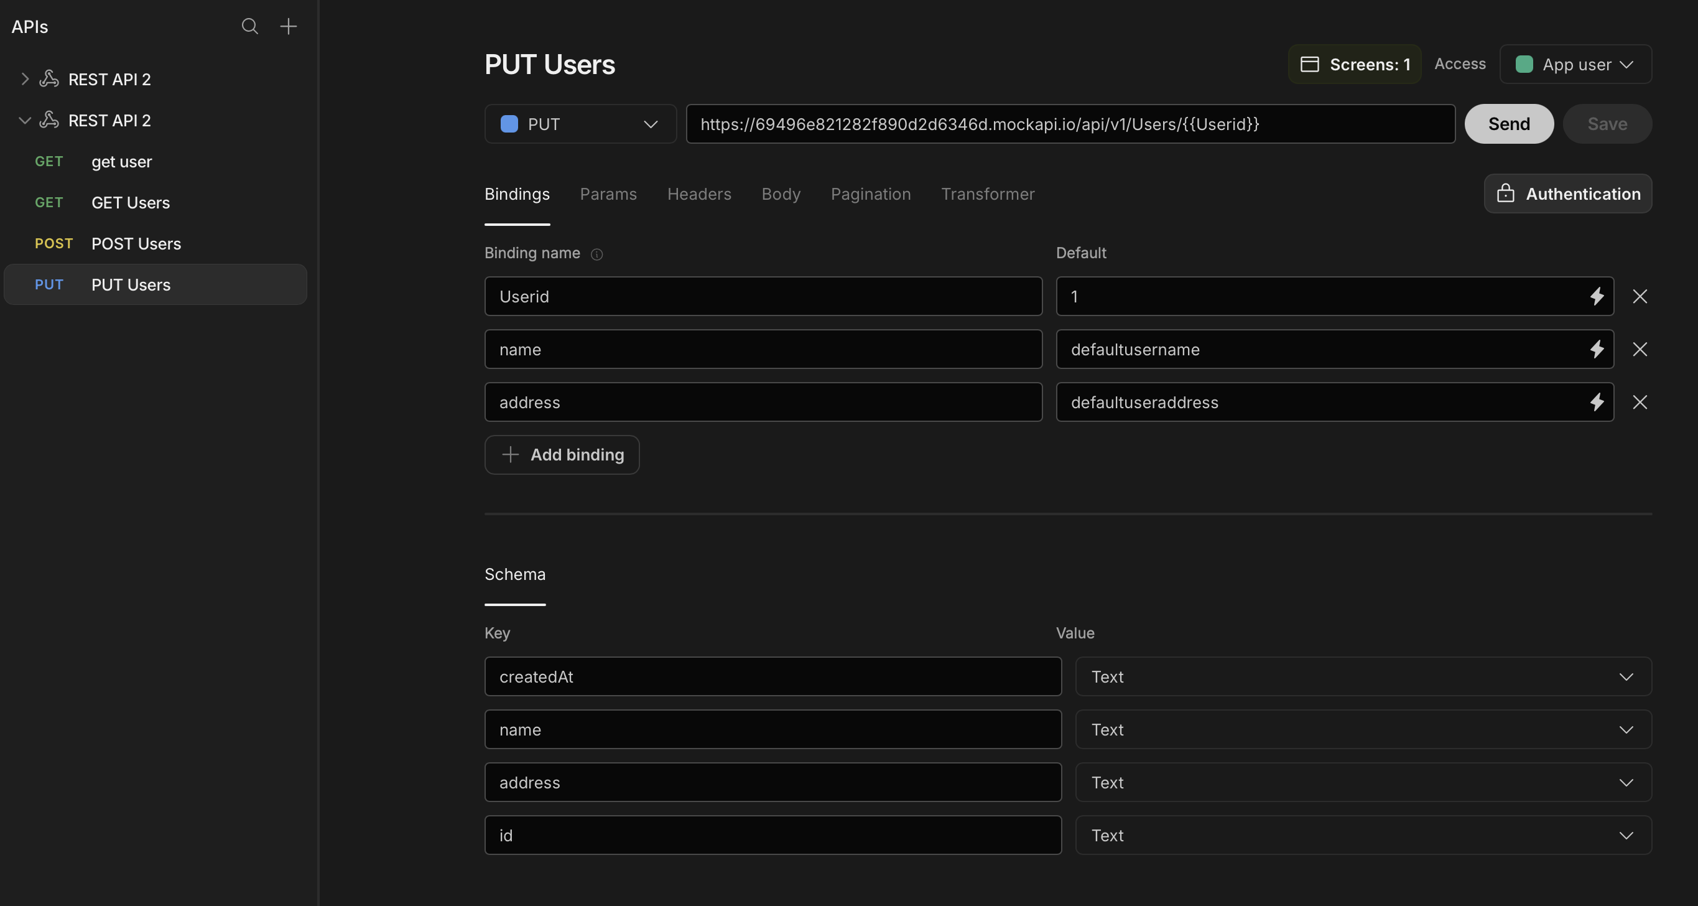Click the Add binding button
1698x906 pixels.
[562, 454]
